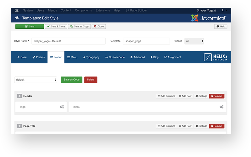This screenshot has height=157, width=251.
Task: Click Add Columns in Page Title row
Action: pos(167,126)
